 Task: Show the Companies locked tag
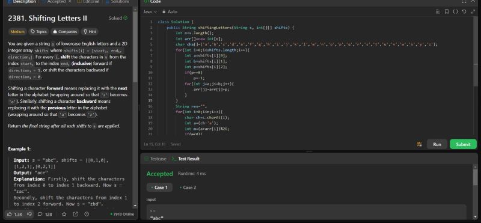(x=64, y=32)
